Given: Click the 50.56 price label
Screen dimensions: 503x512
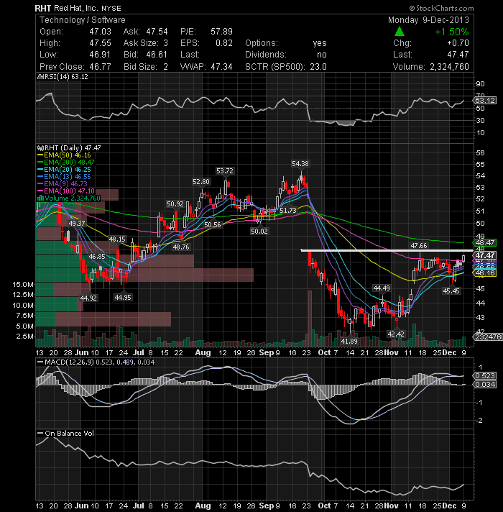Looking at the screenshot, I should click(x=213, y=224).
